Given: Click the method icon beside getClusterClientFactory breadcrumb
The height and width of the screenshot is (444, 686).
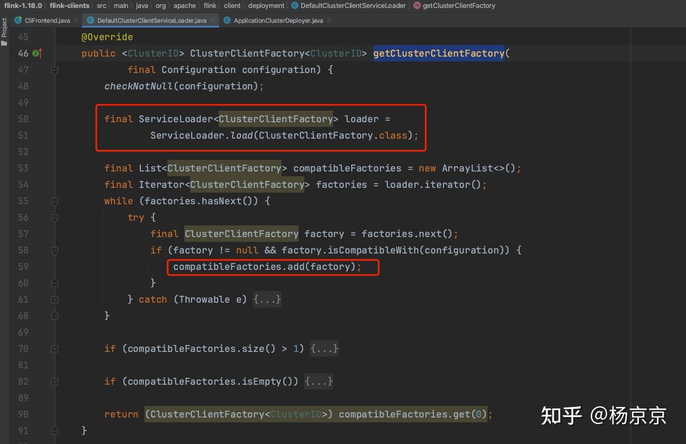Looking at the screenshot, I should click(417, 6).
